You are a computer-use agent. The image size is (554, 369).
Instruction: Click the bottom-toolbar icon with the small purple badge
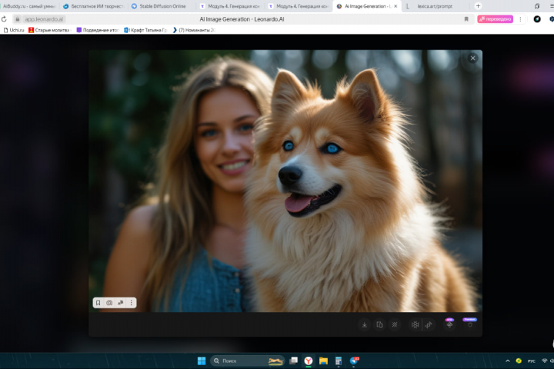449,324
